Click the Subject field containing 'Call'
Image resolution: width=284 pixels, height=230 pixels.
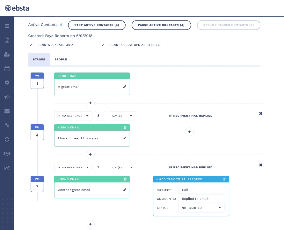point(201,190)
